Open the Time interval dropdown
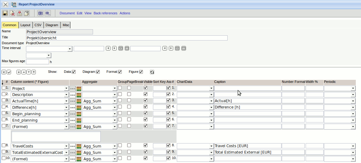The image size is (361, 163). pos(70,49)
